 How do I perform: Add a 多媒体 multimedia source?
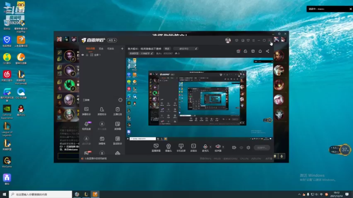pos(194,148)
